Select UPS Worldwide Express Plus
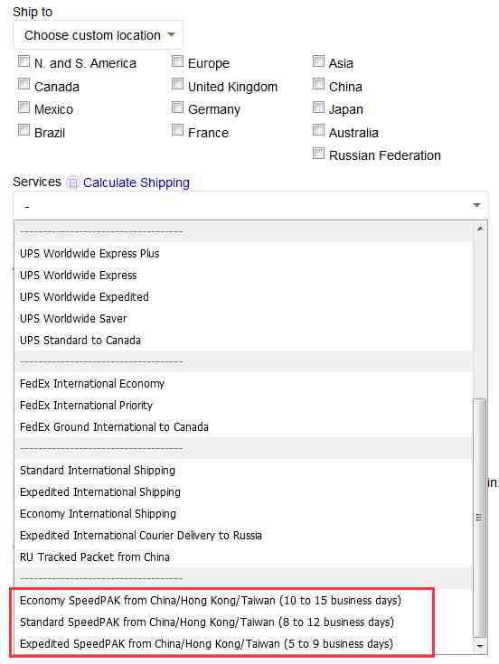499x664 pixels. click(243, 253)
